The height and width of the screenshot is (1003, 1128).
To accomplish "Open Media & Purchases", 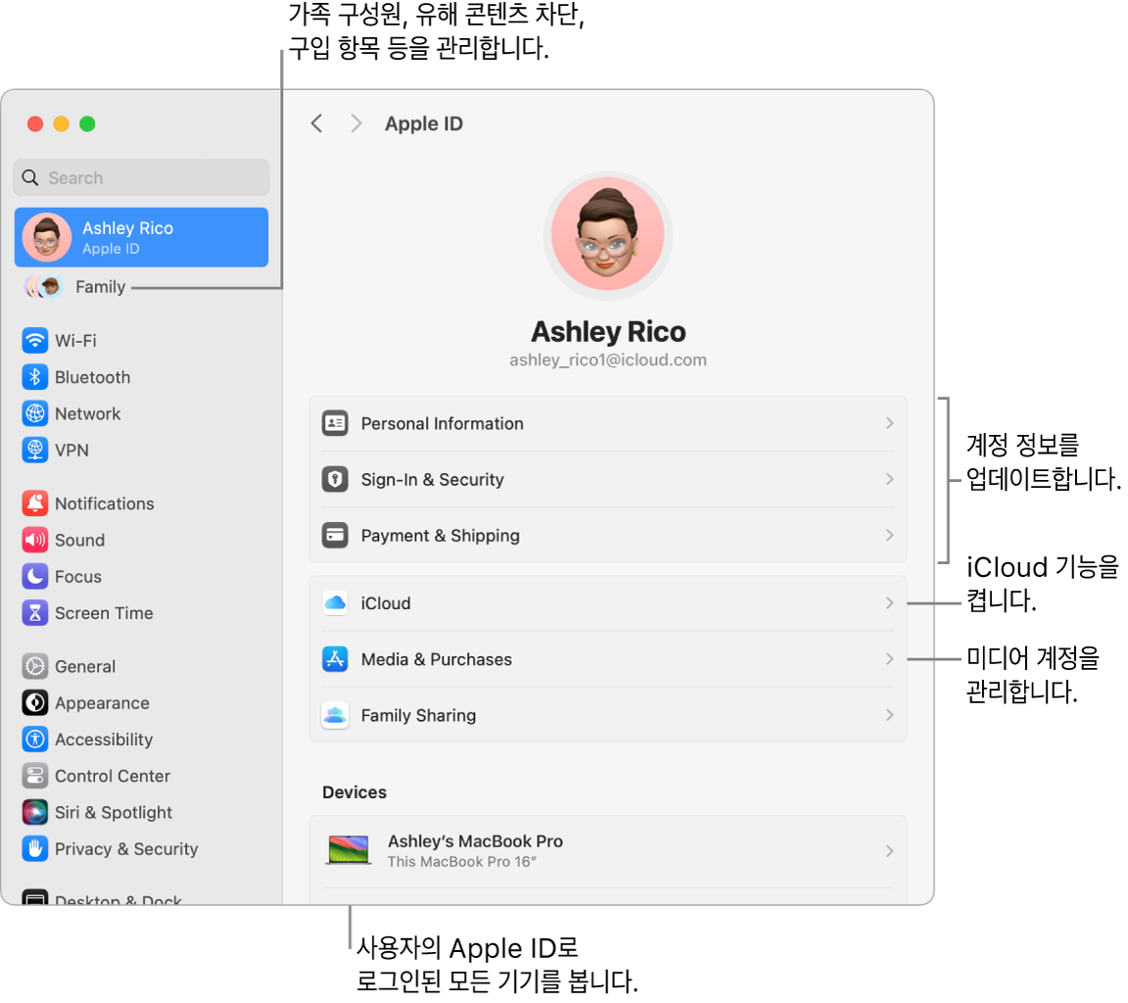I will tap(607, 659).
